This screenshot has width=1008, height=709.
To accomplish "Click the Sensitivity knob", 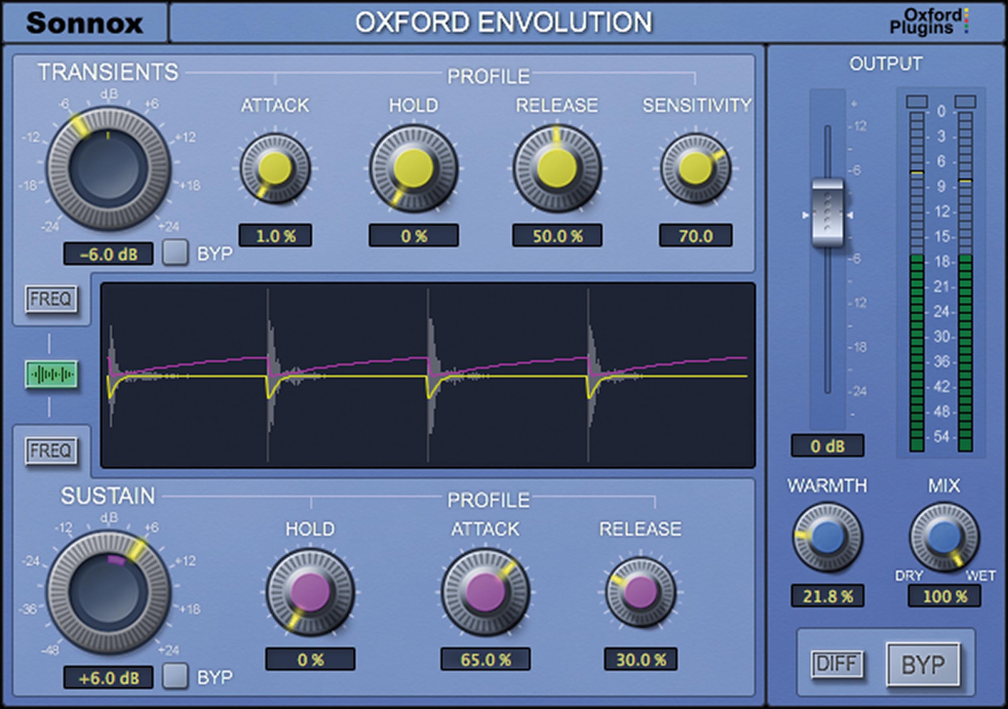I will (x=696, y=169).
